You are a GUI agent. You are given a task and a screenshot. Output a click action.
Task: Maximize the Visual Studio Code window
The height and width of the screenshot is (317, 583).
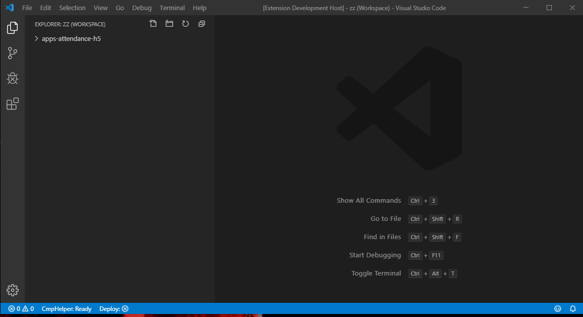[549, 8]
